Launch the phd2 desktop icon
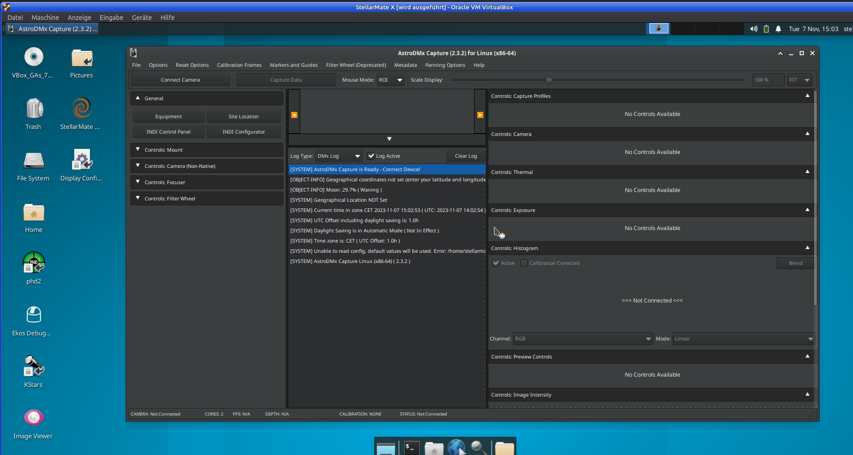The height and width of the screenshot is (455, 853). click(34, 263)
